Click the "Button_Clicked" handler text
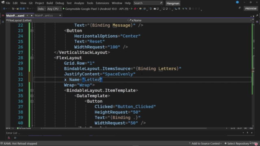Image resolution: width=260 pixels, height=146 pixels. [x=135, y=107]
